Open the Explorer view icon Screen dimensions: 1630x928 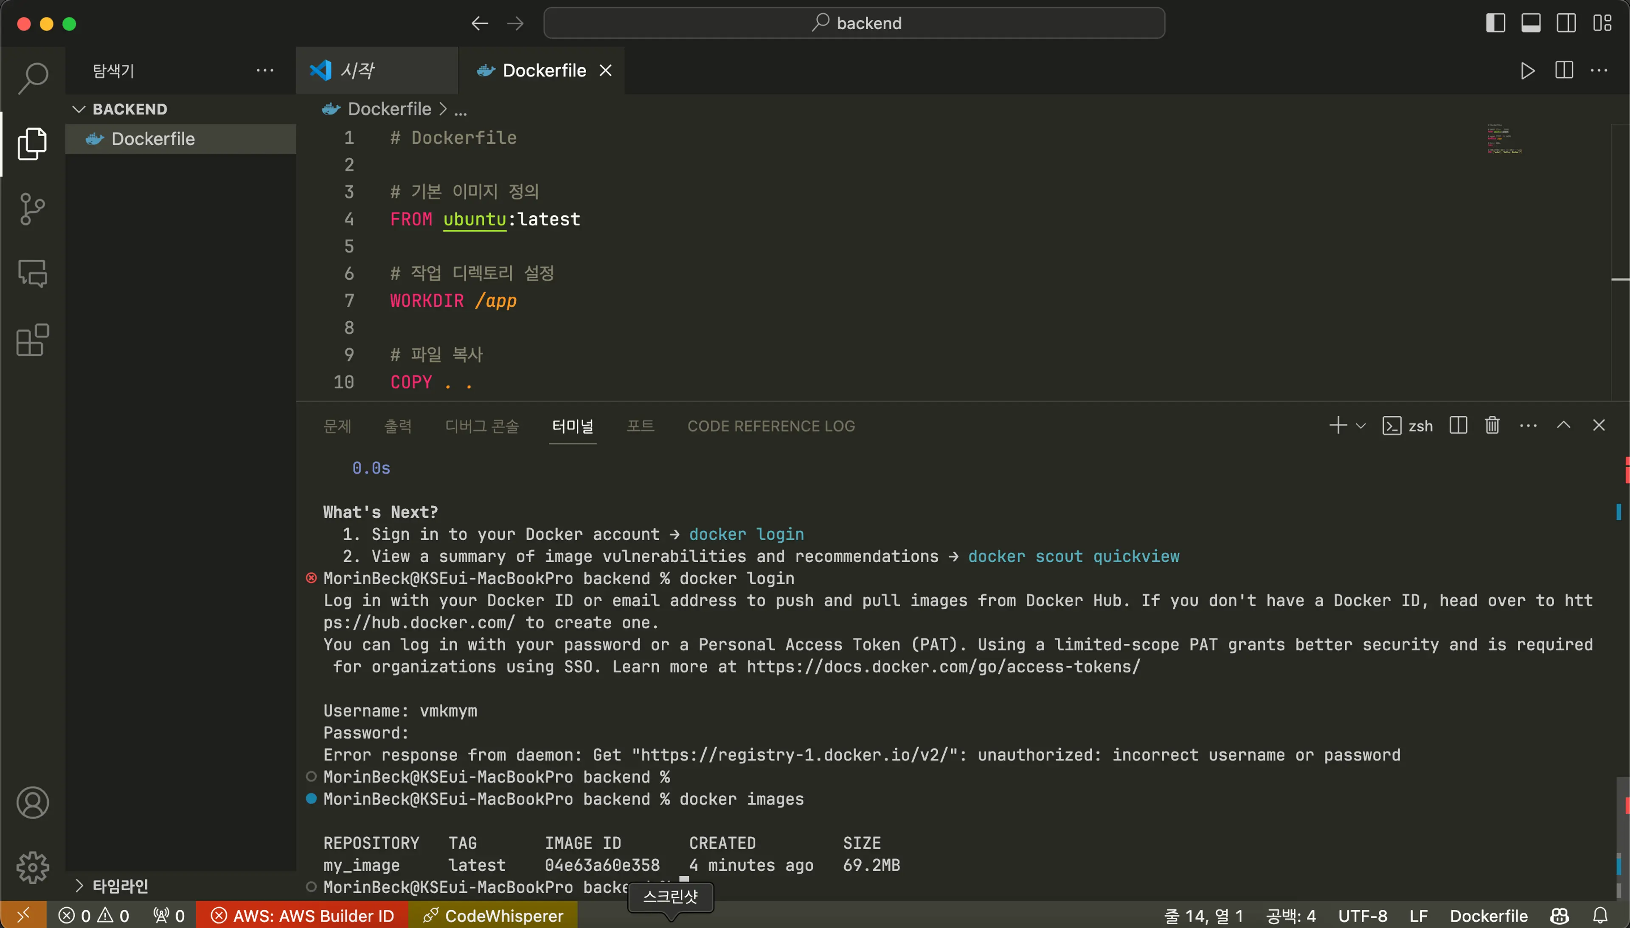[x=33, y=143]
